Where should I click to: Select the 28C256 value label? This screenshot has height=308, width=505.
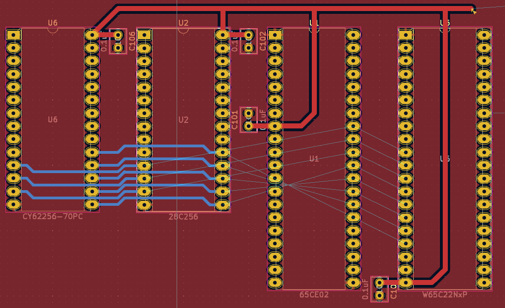(183, 217)
